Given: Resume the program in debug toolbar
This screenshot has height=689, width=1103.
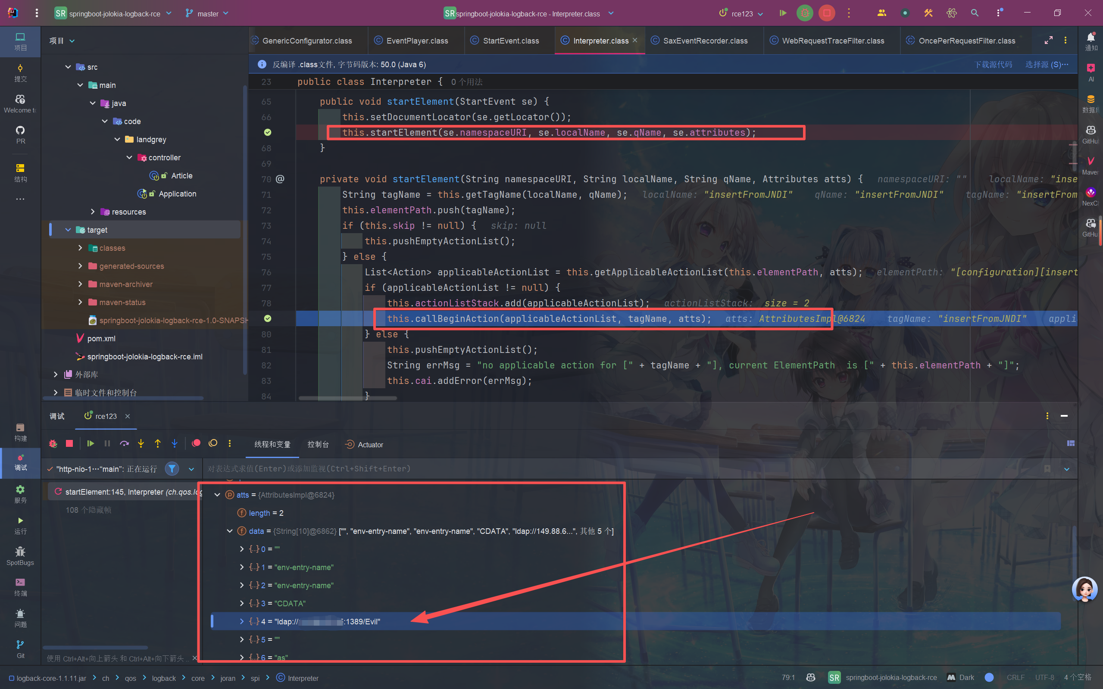Looking at the screenshot, I should [x=90, y=444].
